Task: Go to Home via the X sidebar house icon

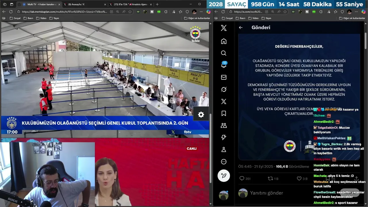Action: click(224, 41)
